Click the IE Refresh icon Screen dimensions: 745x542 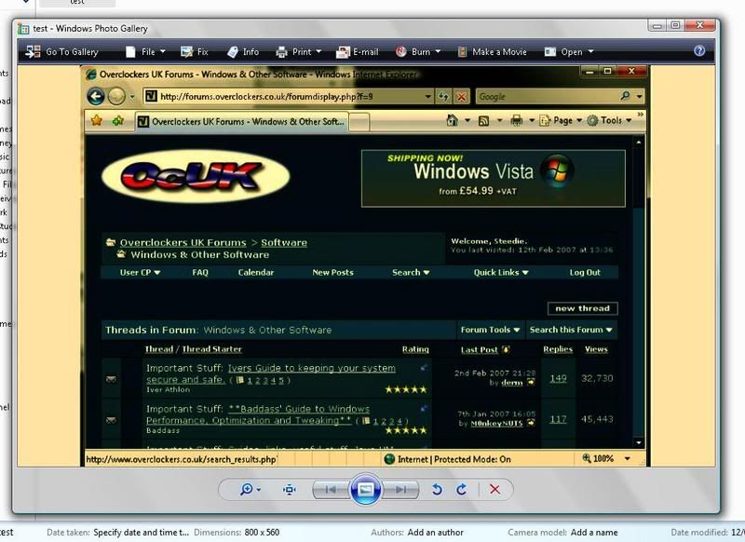click(443, 97)
